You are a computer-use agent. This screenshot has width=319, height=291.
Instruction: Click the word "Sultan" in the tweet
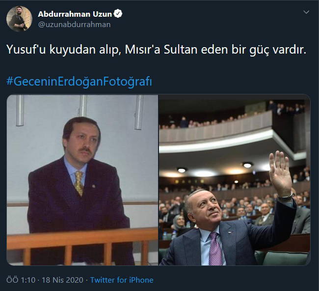coord(181,50)
